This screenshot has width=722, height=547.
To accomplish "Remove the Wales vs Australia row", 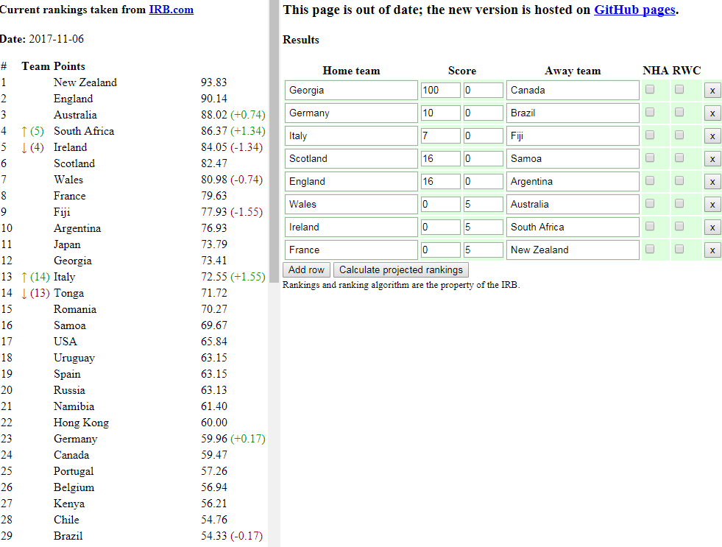I will tap(712, 205).
